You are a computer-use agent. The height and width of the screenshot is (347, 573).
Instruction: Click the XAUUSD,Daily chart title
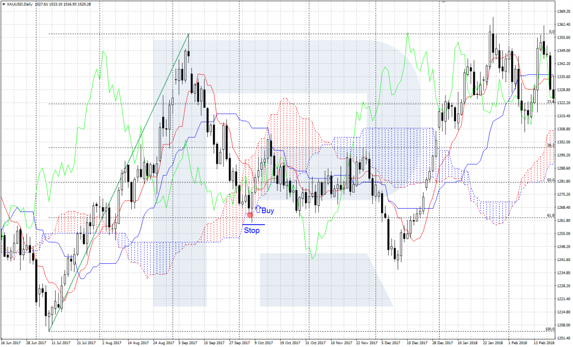(20, 4)
